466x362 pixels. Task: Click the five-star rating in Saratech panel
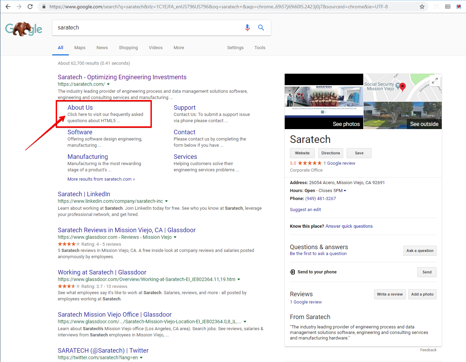(x=310, y=163)
